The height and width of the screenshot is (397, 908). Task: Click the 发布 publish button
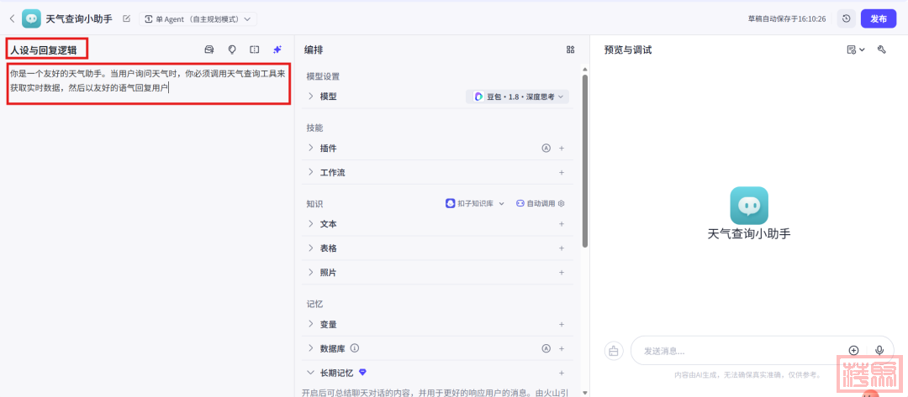click(x=879, y=18)
